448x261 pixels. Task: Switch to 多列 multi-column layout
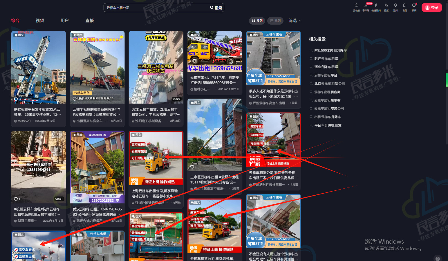(x=257, y=21)
